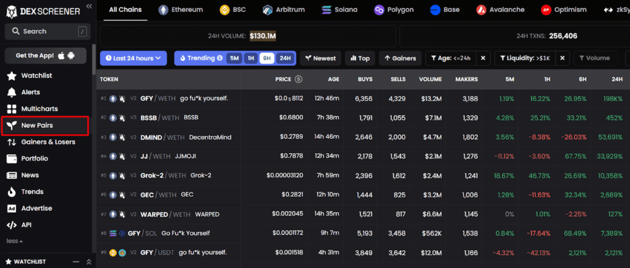Click Solana chain icon in GFY/SOL row
This screenshot has width=630, height=268.
pos(113,233)
